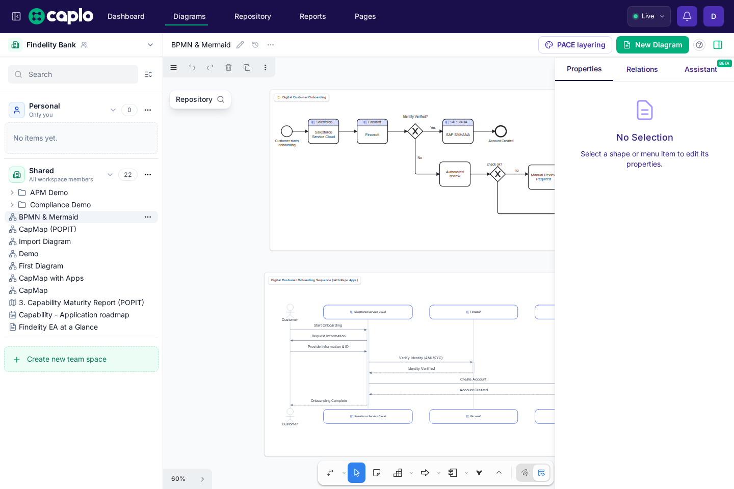Image resolution: width=734 pixels, height=489 pixels.
Task: Open Findelity EA at a Glance page
Action: [x=58, y=327]
